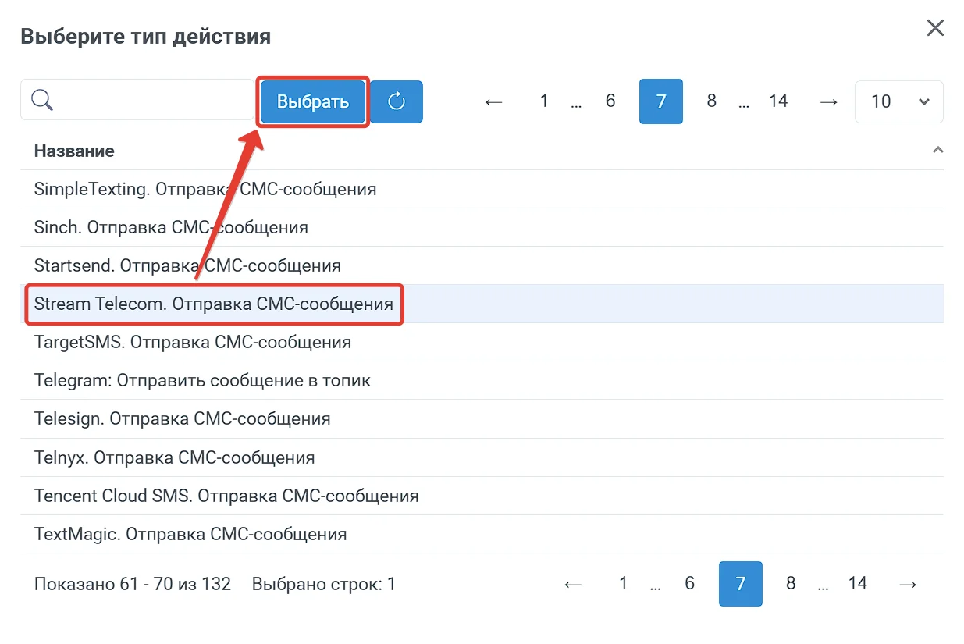
Task: Click the magnifier search icon
Action: click(42, 100)
